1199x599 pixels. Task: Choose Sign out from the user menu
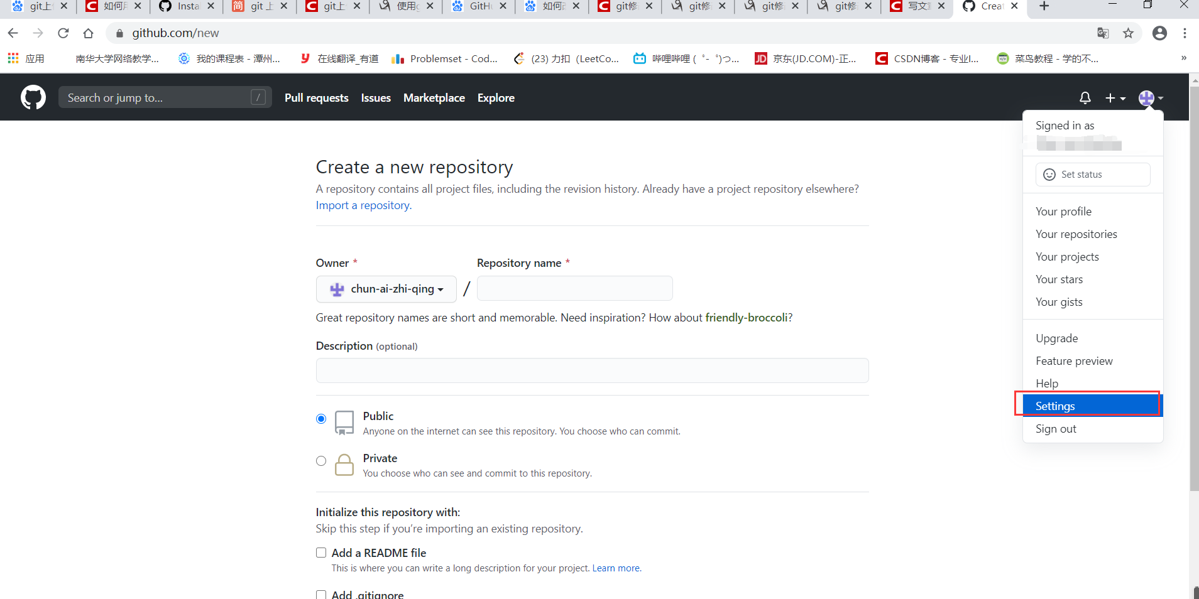click(1093, 429)
